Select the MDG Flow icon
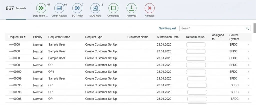The image size is (256, 105). (x=95, y=8)
